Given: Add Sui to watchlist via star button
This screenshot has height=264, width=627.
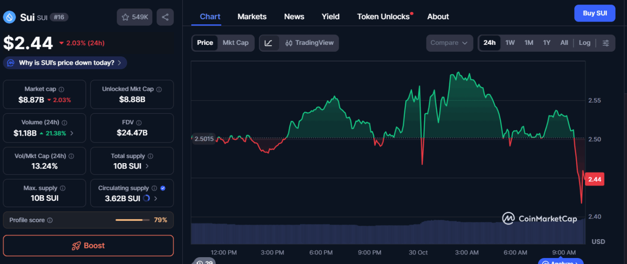Looking at the screenshot, I should coord(134,17).
